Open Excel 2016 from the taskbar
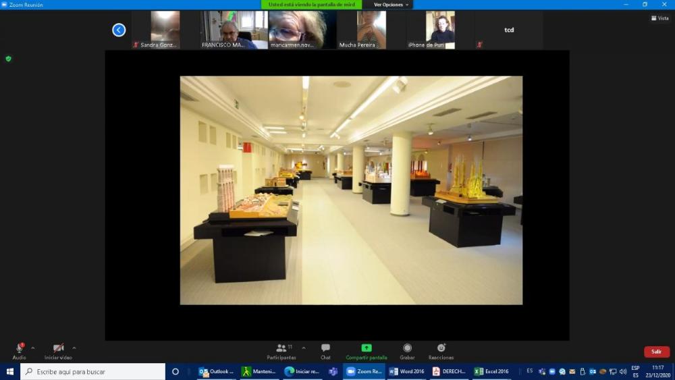The height and width of the screenshot is (380, 675). pyautogui.click(x=491, y=371)
